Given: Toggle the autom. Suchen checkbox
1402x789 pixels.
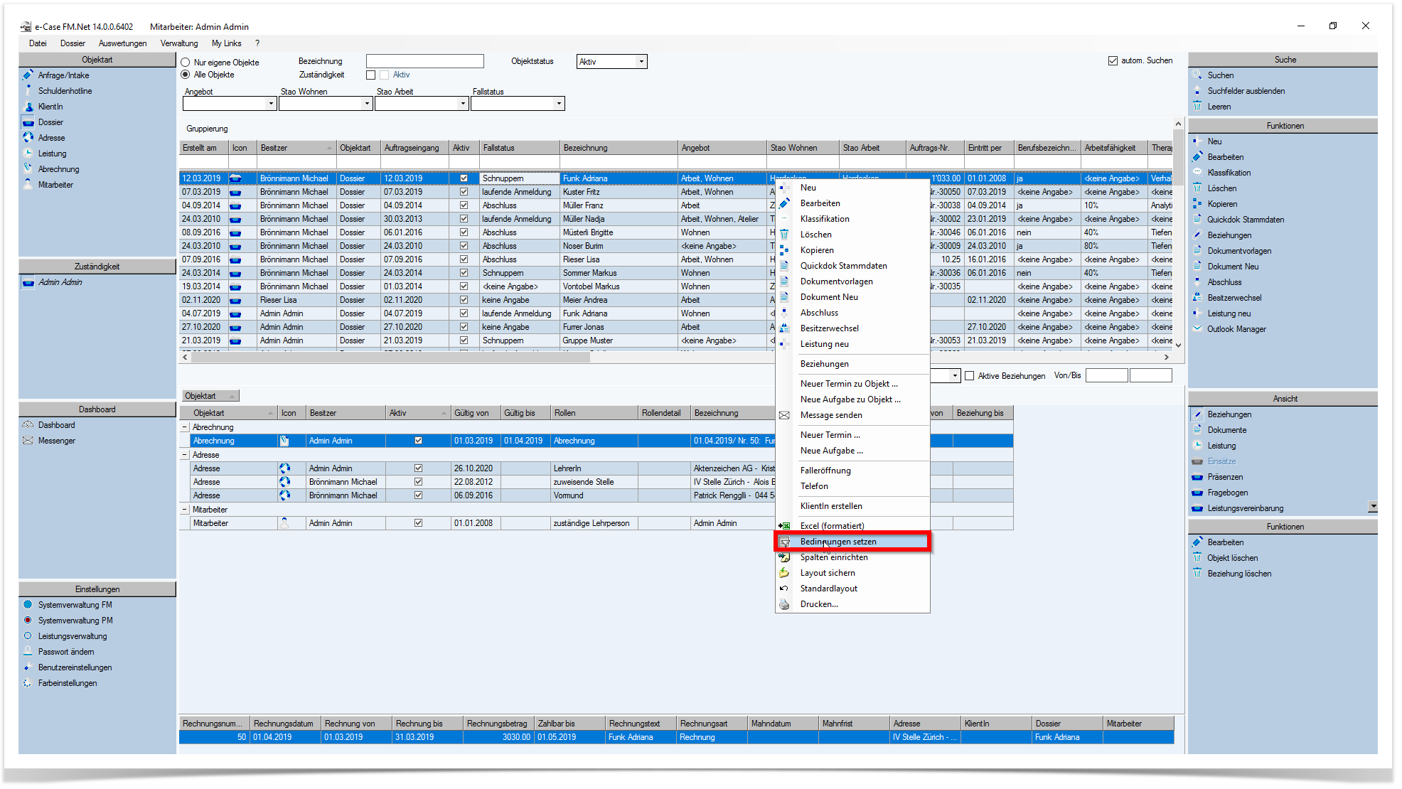Looking at the screenshot, I should tap(1113, 60).
